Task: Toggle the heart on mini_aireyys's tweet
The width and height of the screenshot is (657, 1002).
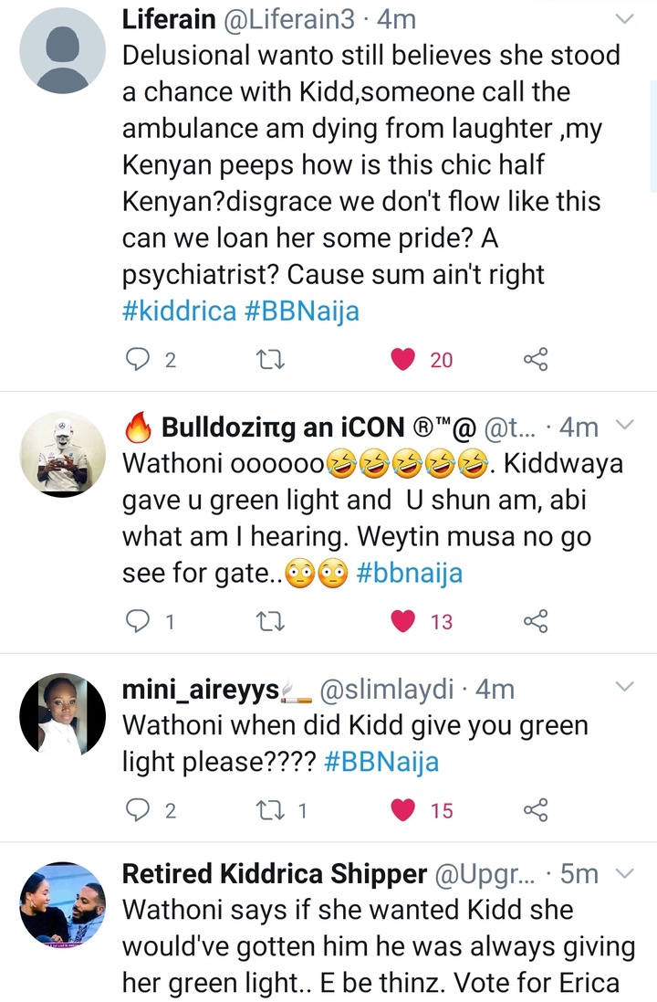Action: pos(403,809)
